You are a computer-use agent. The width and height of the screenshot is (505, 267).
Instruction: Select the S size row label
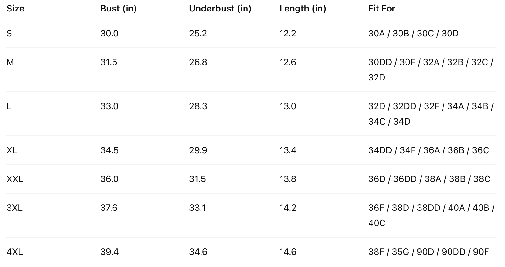9,34
